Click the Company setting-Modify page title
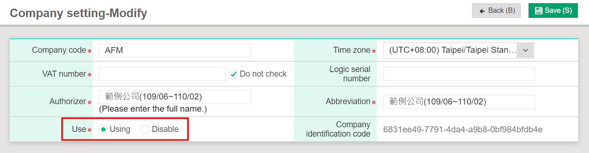The width and height of the screenshot is (589, 153). pos(78,13)
